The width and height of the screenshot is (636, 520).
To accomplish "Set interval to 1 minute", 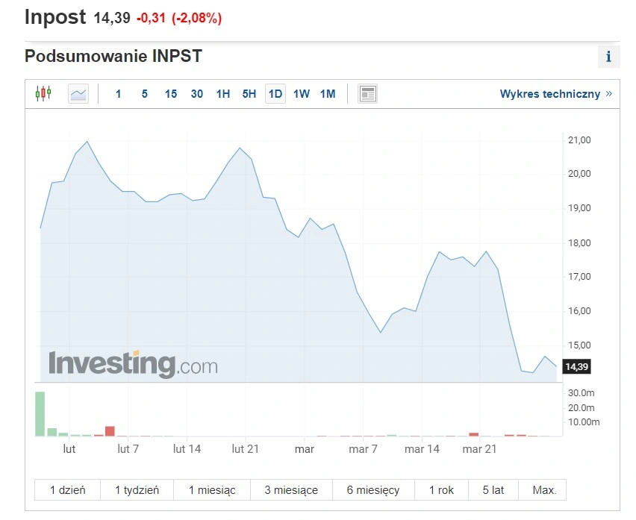I will (x=118, y=94).
